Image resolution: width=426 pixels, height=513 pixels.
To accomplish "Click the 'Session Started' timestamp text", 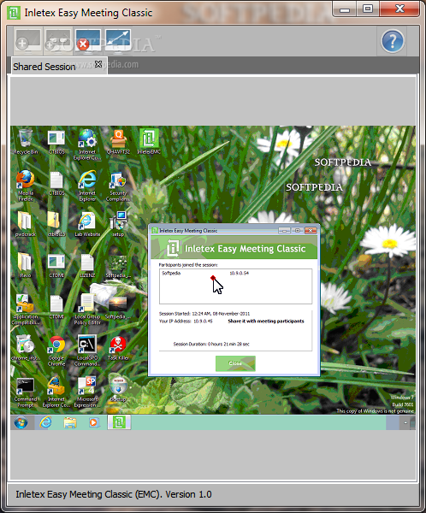I will coord(204,314).
